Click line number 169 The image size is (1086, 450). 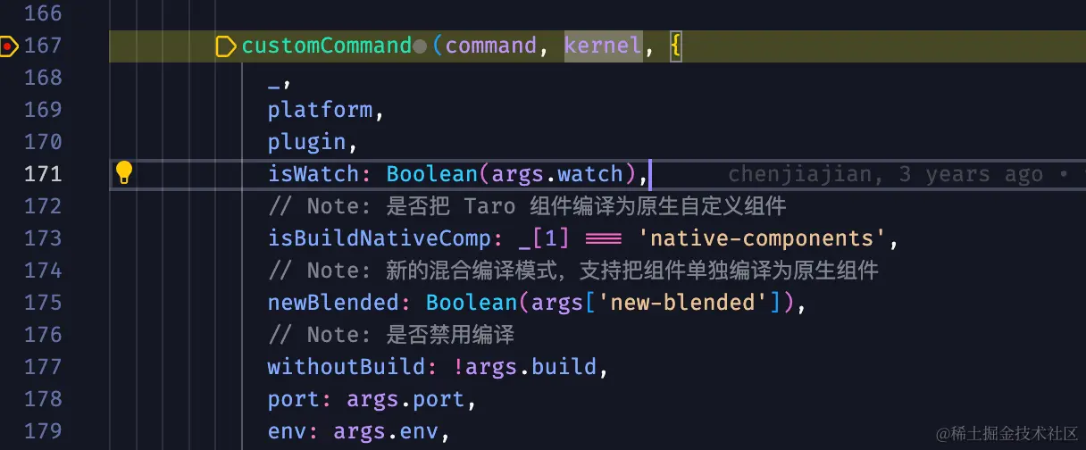(44, 110)
